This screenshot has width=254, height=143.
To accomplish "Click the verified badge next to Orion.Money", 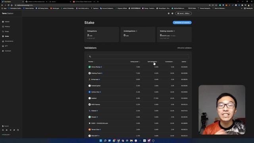I will pyautogui.click(x=102, y=67).
